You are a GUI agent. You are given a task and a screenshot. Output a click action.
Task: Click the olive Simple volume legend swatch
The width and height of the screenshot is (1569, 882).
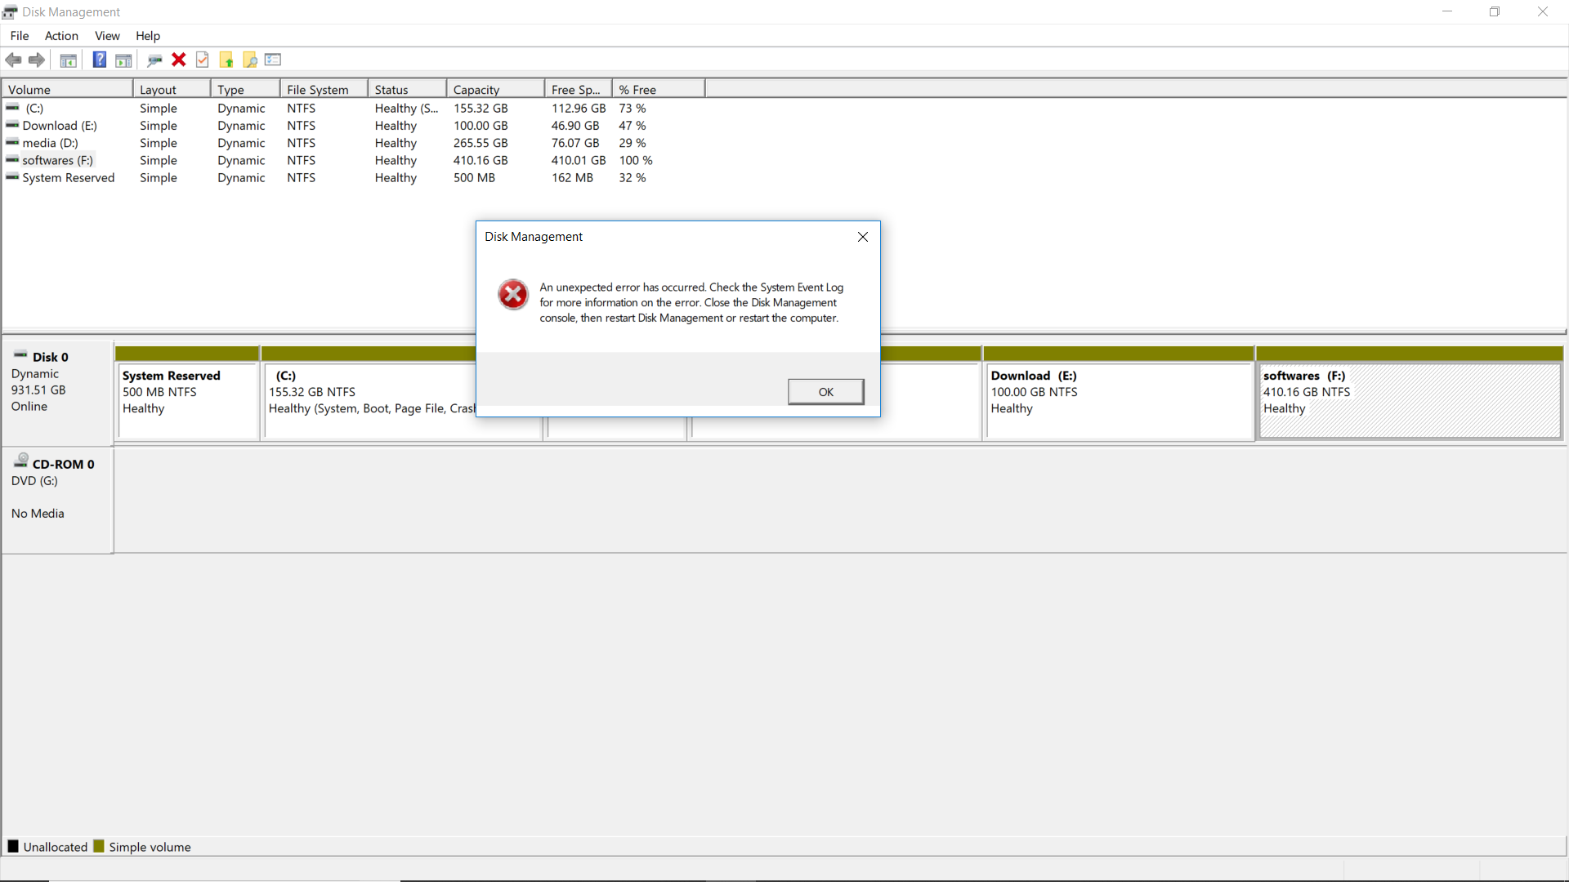tap(99, 846)
